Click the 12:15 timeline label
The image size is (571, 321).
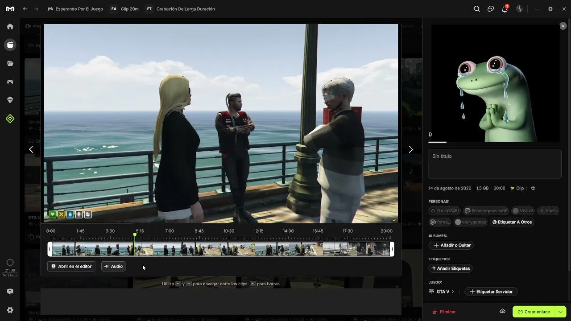[258, 231]
